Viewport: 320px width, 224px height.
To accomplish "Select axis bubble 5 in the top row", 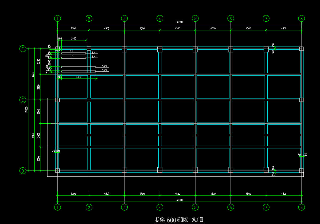I will tap(195, 19).
